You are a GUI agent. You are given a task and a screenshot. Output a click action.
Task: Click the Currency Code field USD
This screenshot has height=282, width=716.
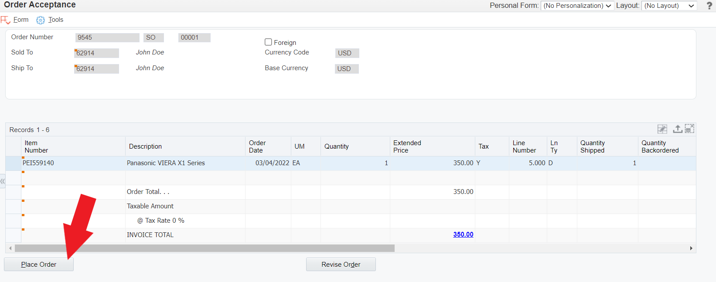click(347, 53)
